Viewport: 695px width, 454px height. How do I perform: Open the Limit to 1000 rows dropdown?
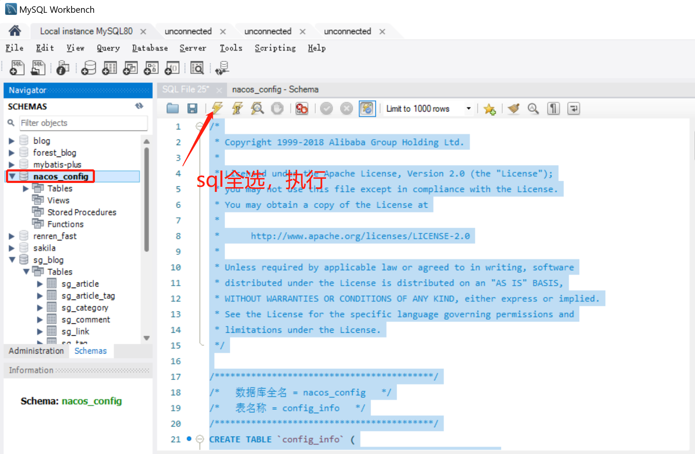468,109
